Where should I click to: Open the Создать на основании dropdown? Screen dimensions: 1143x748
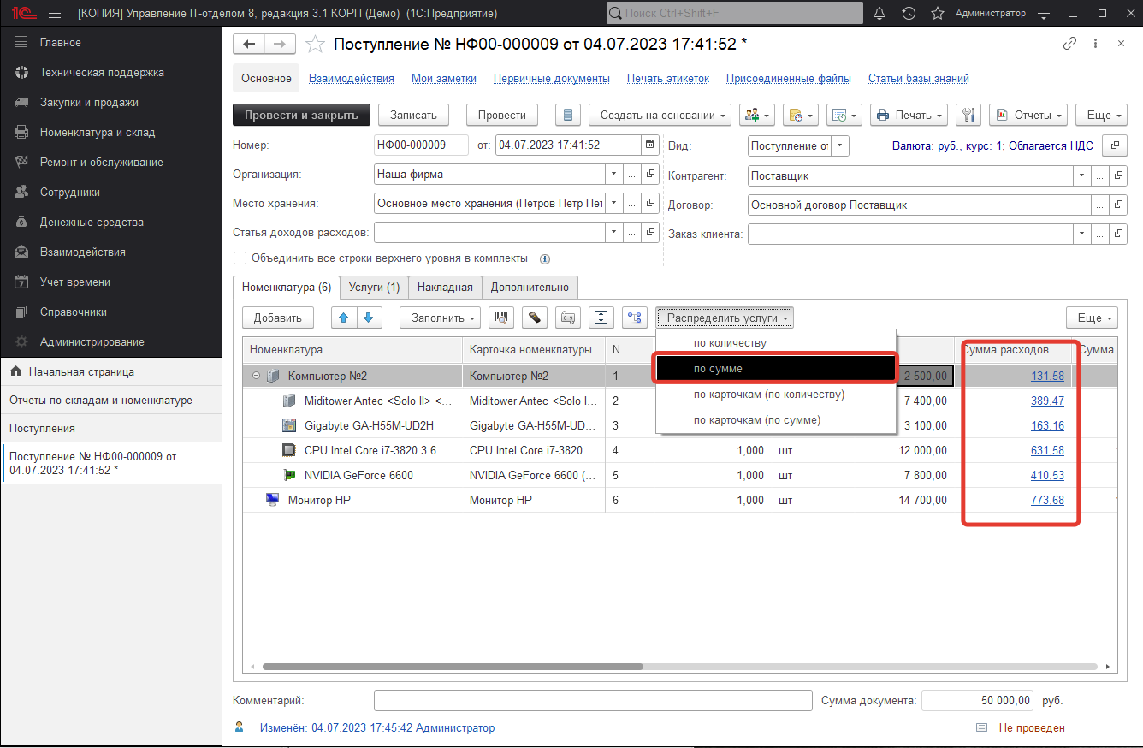coord(663,115)
